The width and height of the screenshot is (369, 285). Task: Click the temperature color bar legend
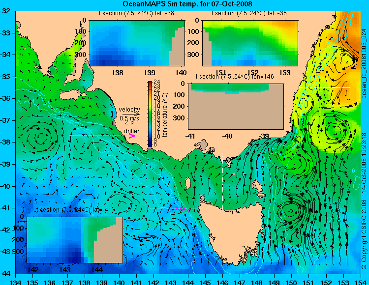[x=150, y=114]
